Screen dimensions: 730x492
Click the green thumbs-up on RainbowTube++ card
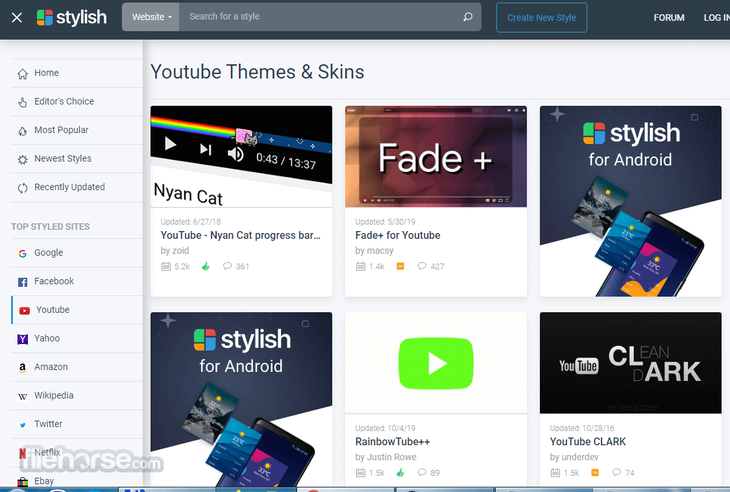point(400,473)
